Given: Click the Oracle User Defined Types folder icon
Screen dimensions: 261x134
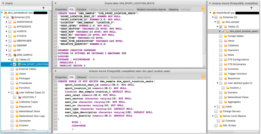Looking at the screenshot, I should click(17, 92).
